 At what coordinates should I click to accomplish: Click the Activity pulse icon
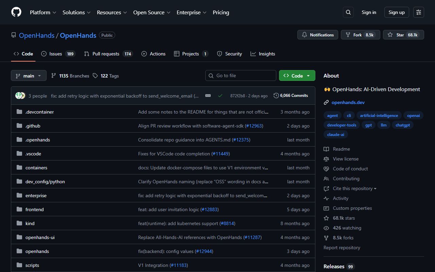pyautogui.click(x=326, y=198)
